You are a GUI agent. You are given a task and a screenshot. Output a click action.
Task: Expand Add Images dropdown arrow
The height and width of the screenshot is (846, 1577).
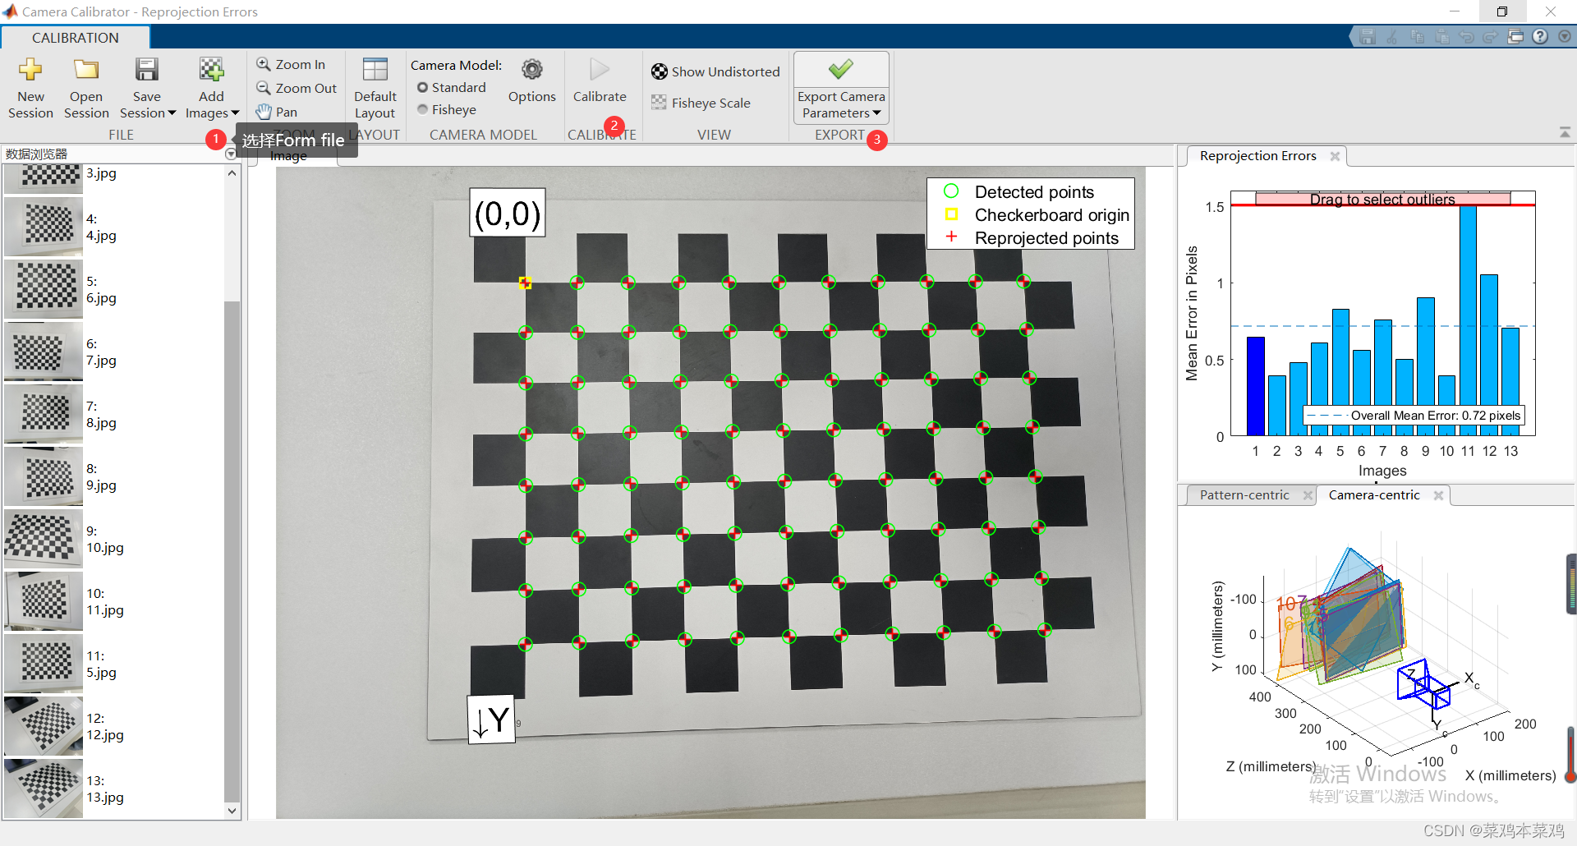(x=235, y=113)
